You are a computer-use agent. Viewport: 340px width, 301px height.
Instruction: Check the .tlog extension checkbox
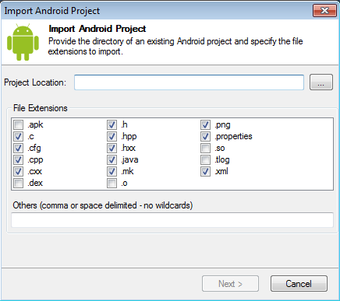point(206,160)
